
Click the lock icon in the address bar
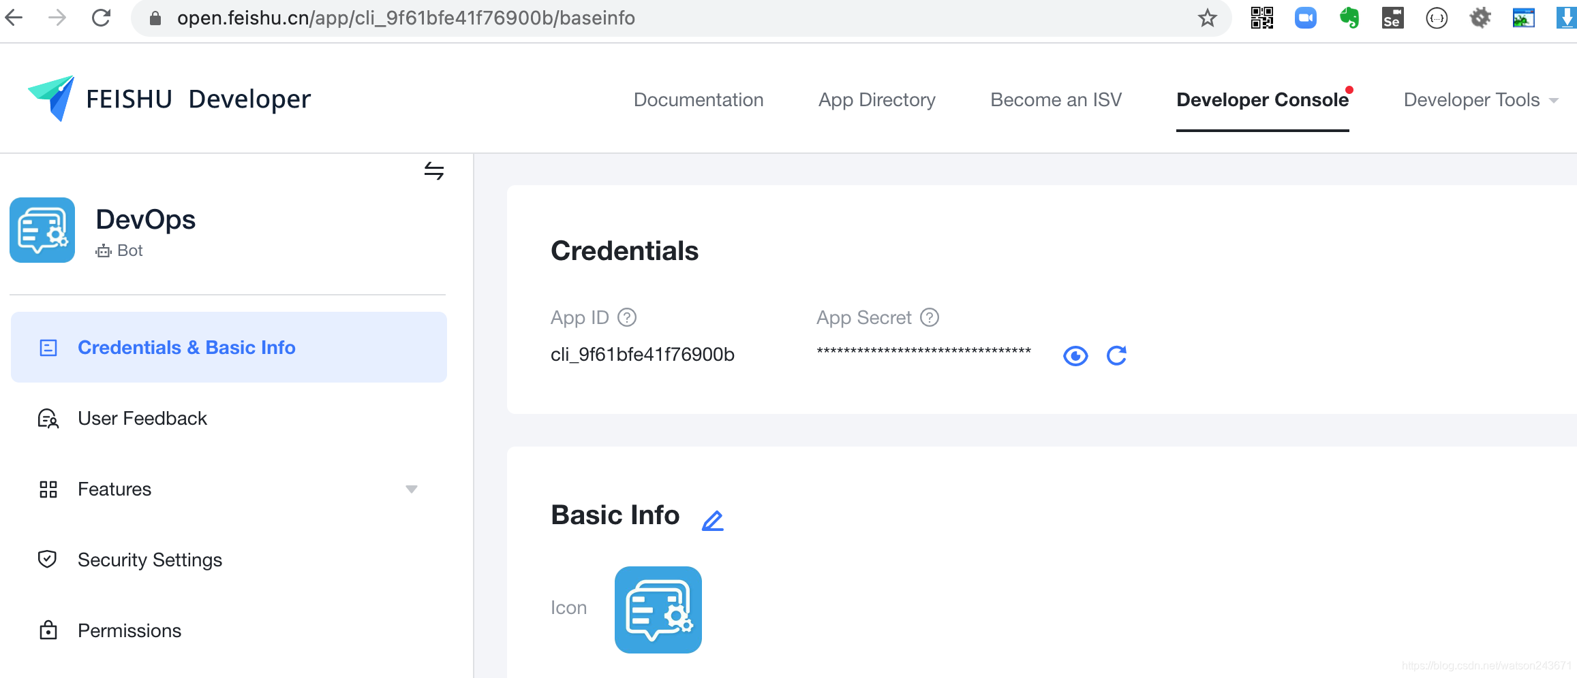coord(155,18)
